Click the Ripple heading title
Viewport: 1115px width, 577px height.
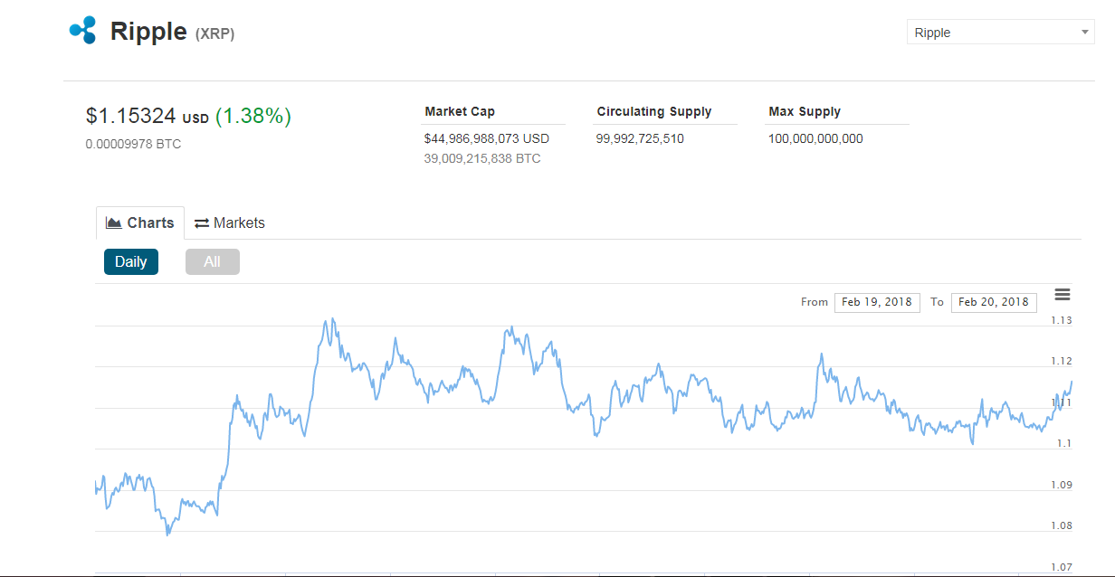pos(148,32)
